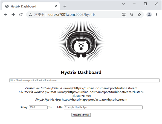Screen dimensions: 162x124
Task: Click the URL https://hystrix-app:port/actuator/hystrix.stream
Action: [x=94, y=100]
